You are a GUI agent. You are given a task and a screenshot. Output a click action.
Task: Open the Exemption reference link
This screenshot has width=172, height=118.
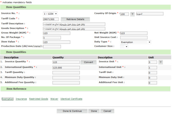coord(8,99)
